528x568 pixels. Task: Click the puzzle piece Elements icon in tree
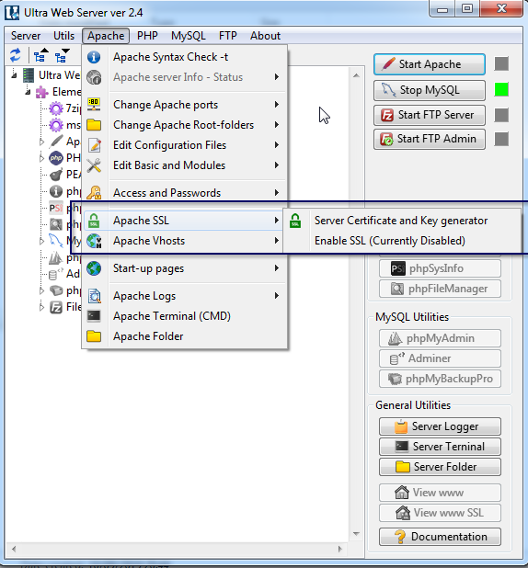pos(42,92)
